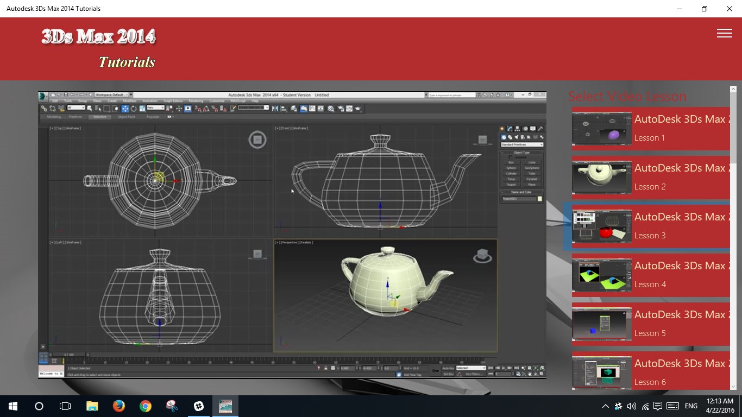
Task: Click the object color swatch beside the name
Action: (540, 199)
